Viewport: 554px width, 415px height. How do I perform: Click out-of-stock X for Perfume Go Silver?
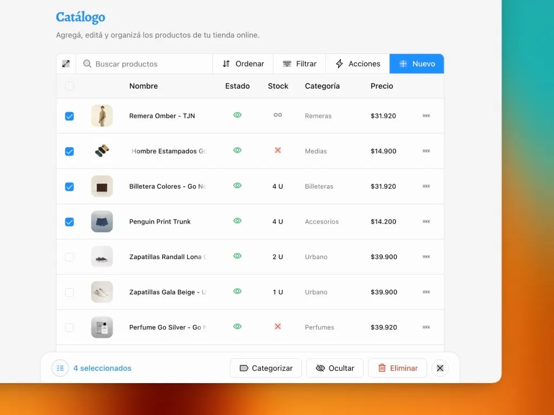point(278,326)
